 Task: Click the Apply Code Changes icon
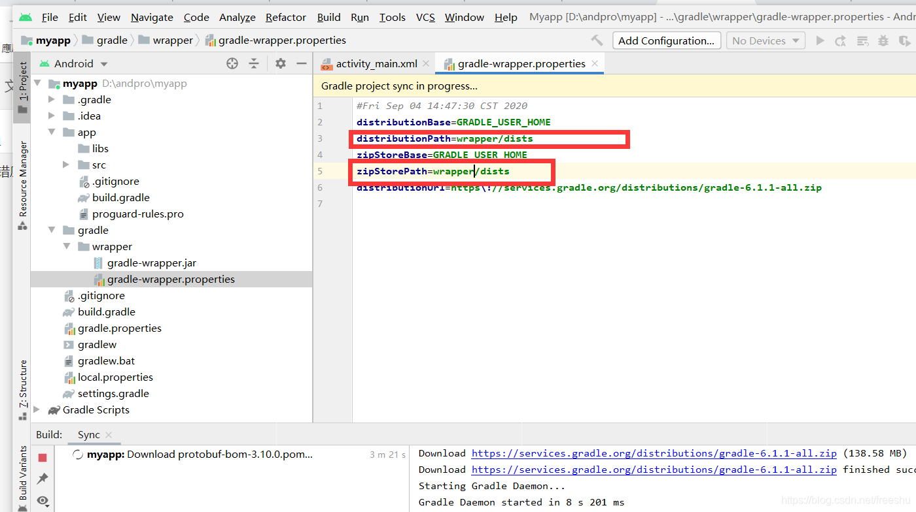(863, 40)
